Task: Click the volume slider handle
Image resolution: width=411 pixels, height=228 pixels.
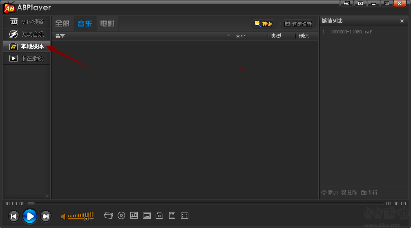Action: [86, 219]
